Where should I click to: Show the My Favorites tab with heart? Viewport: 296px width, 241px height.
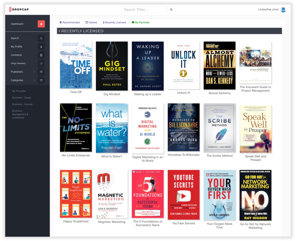pos(141,23)
